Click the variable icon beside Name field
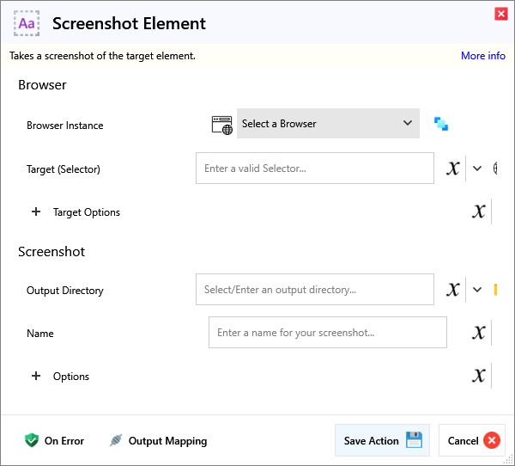The image size is (515, 466). pyautogui.click(x=479, y=333)
